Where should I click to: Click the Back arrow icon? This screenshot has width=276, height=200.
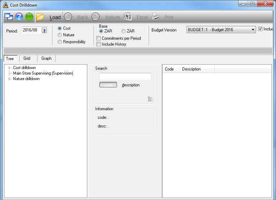pyautogui.click(x=68, y=17)
